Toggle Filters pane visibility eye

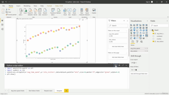pos(124,21)
